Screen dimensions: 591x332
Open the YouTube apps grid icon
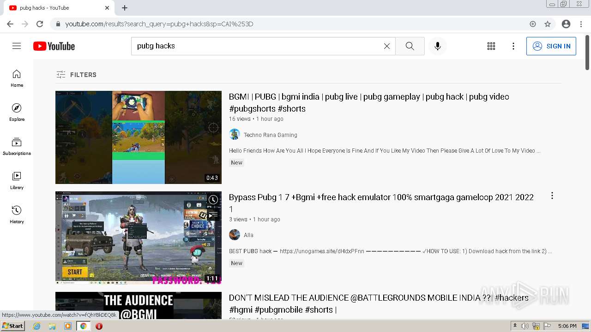point(491,46)
